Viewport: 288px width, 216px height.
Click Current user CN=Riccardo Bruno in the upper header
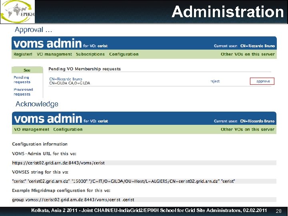coord(244,46)
